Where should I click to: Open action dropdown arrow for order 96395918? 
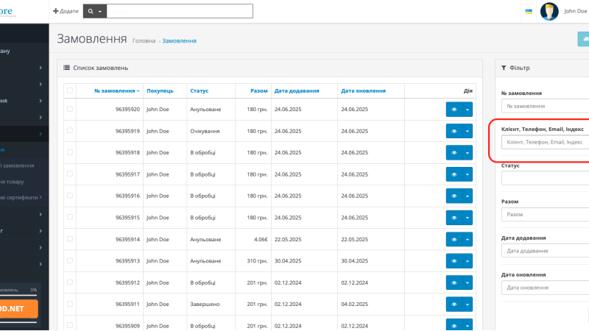tap(468, 153)
